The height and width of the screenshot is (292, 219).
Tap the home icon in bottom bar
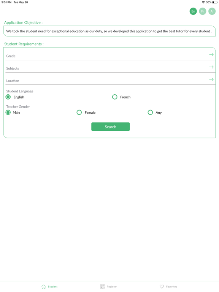pyautogui.click(x=44, y=287)
